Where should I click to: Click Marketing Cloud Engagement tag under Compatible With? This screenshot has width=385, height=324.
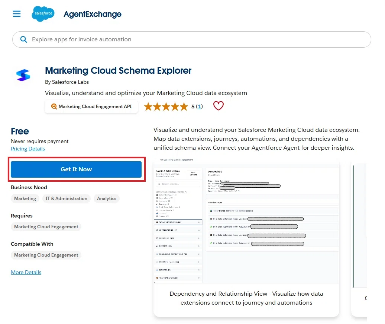coord(46,255)
